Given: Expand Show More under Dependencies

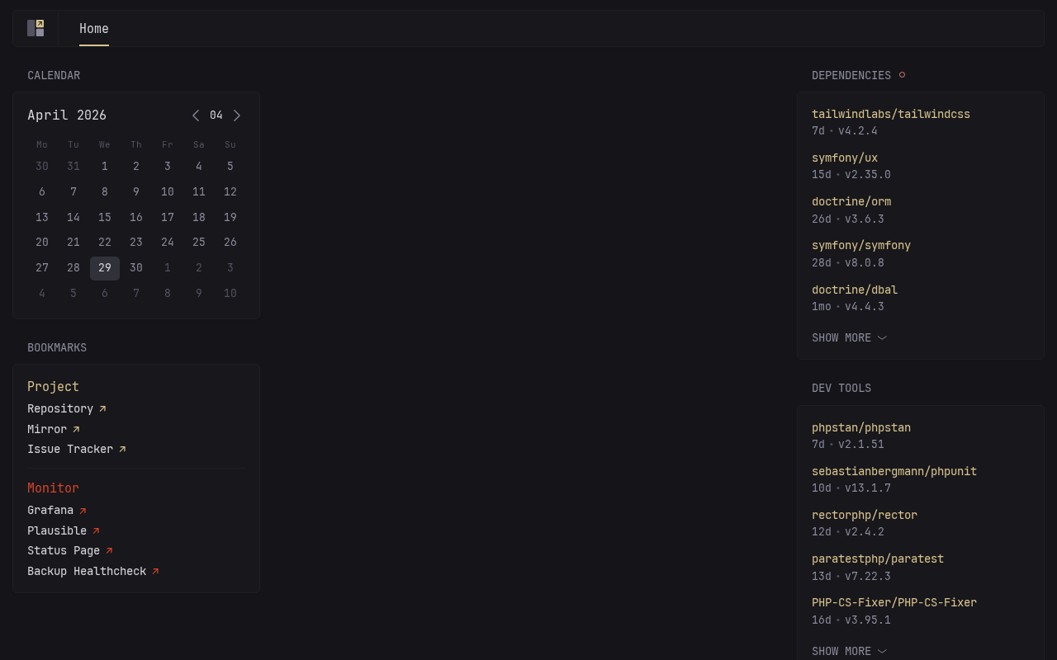Looking at the screenshot, I should tap(849, 337).
